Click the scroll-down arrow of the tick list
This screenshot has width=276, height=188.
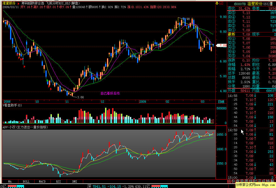click(x=275, y=177)
